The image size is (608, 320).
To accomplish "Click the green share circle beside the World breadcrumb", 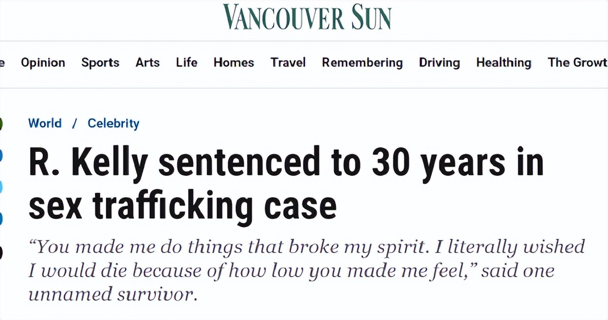I will (x=1, y=124).
